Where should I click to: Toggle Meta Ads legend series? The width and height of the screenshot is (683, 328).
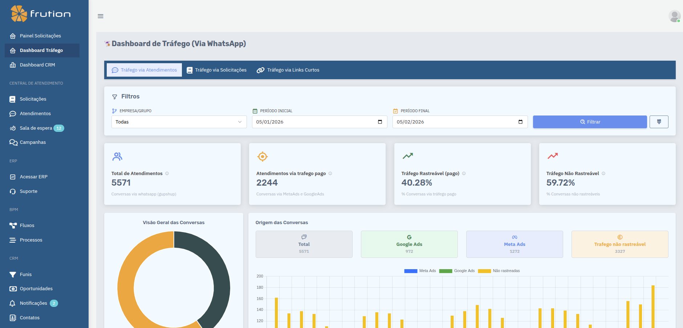(420, 271)
